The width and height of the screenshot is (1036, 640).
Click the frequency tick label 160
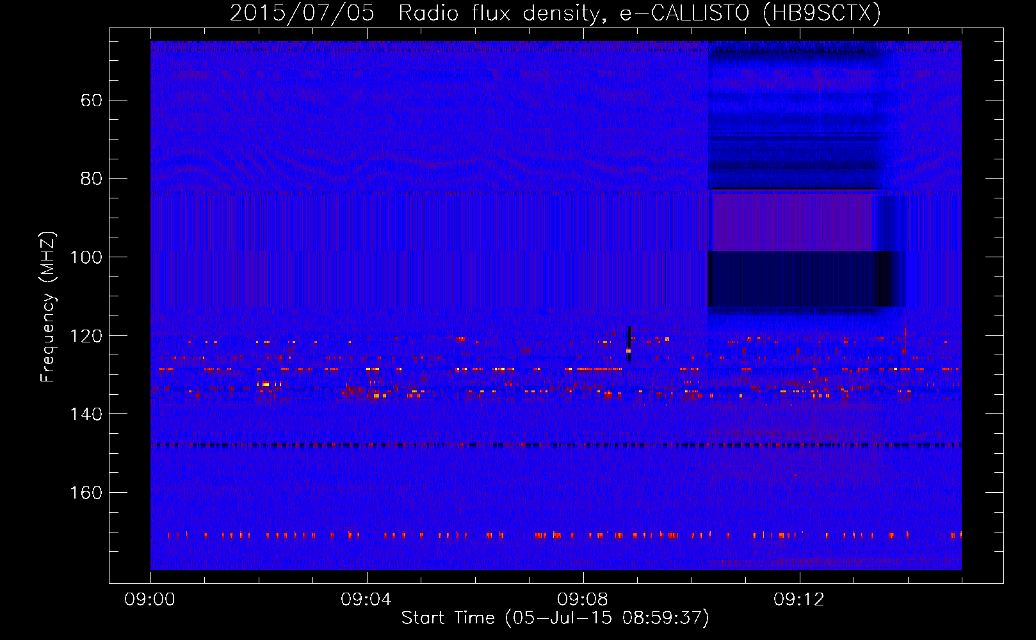(86, 493)
